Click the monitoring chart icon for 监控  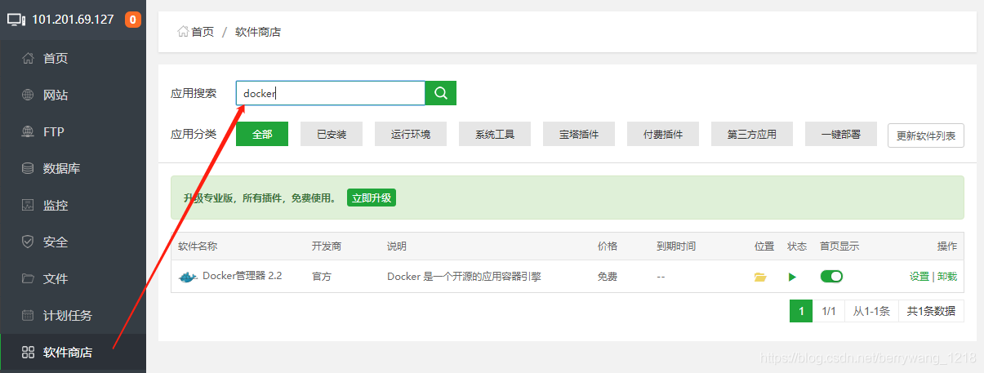[x=28, y=205]
